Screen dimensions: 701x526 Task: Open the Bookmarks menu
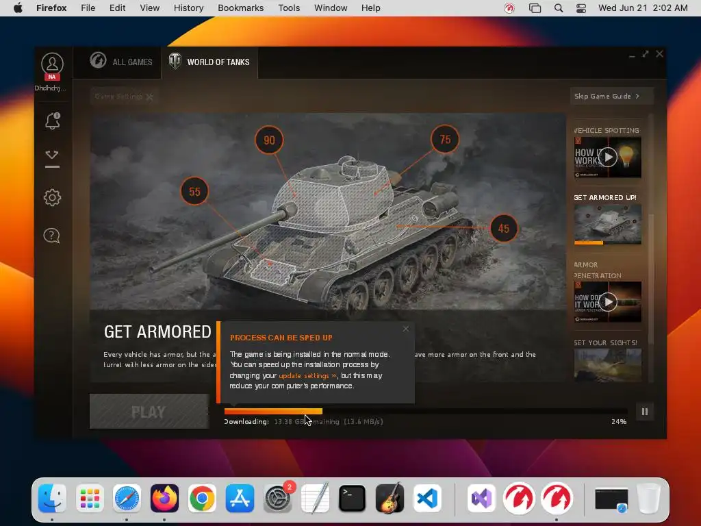tap(240, 8)
